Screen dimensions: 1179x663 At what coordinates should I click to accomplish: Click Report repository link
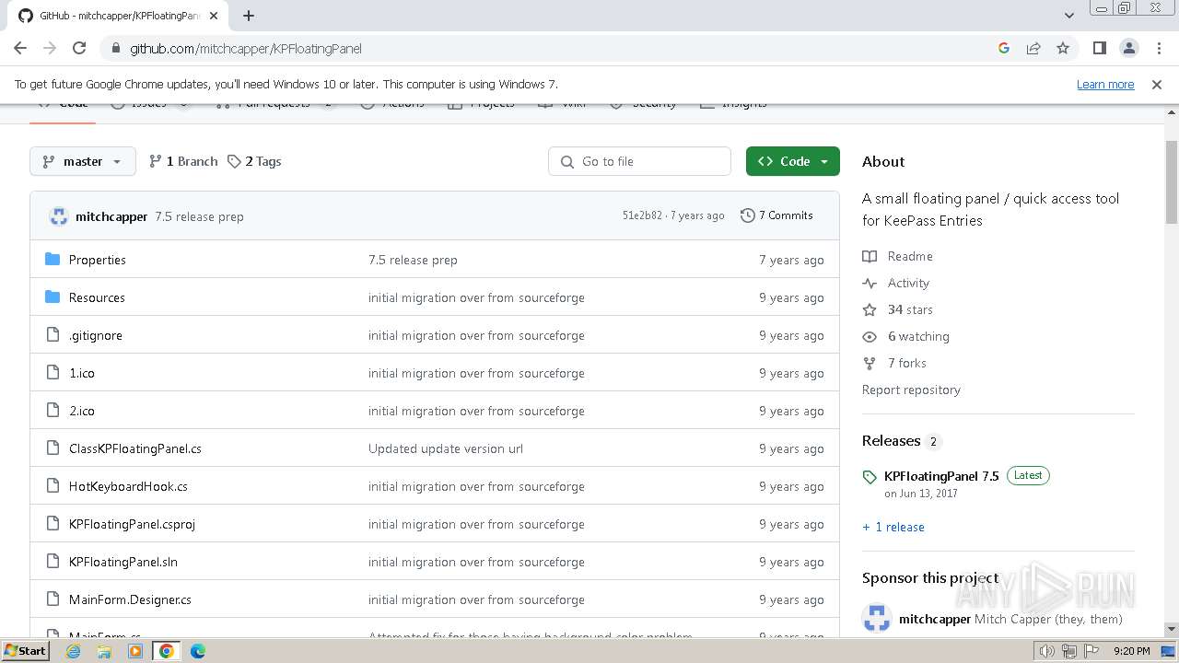coord(911,390)
